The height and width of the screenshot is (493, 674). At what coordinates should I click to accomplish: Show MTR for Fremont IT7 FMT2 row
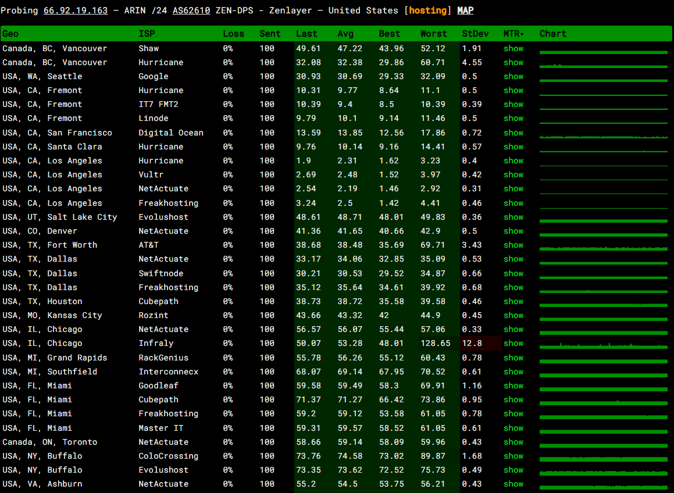coord(513,104)
